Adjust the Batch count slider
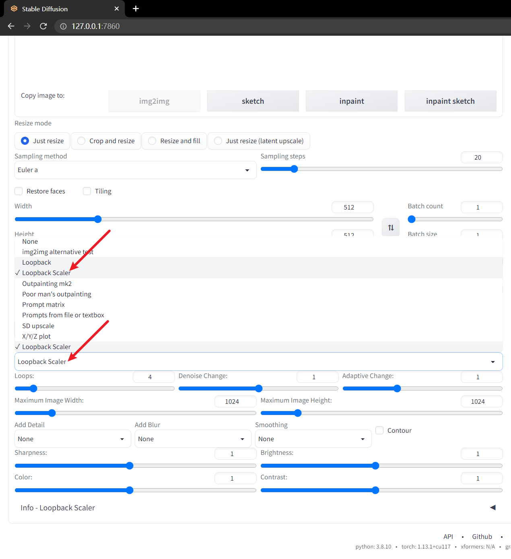 (455, 219)
